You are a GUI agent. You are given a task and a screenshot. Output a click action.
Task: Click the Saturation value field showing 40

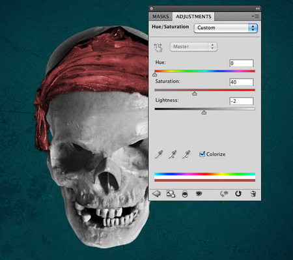click(242, 82)
